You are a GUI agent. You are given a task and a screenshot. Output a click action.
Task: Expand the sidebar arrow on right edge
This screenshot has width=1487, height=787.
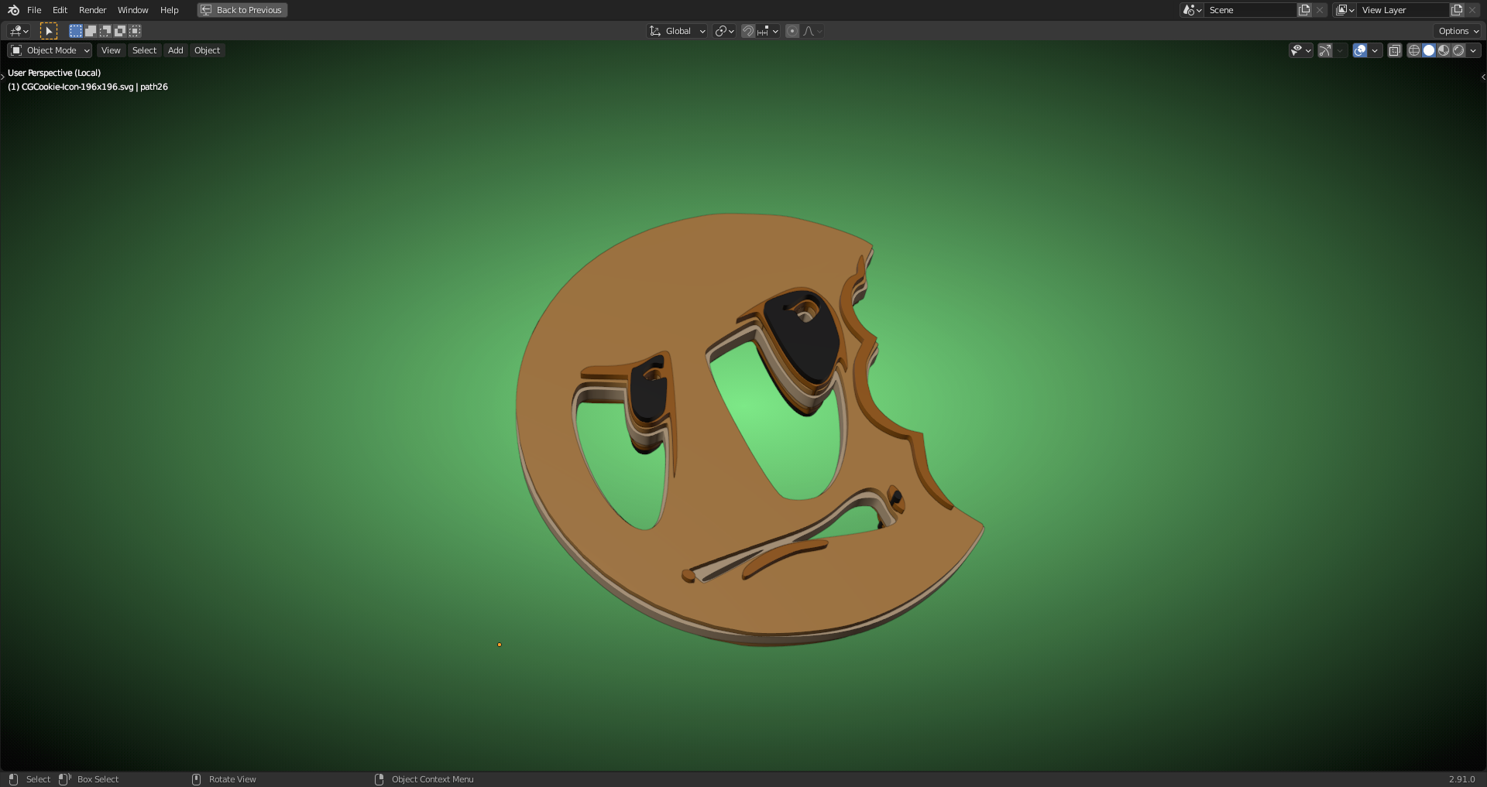tap(1483, 77)
